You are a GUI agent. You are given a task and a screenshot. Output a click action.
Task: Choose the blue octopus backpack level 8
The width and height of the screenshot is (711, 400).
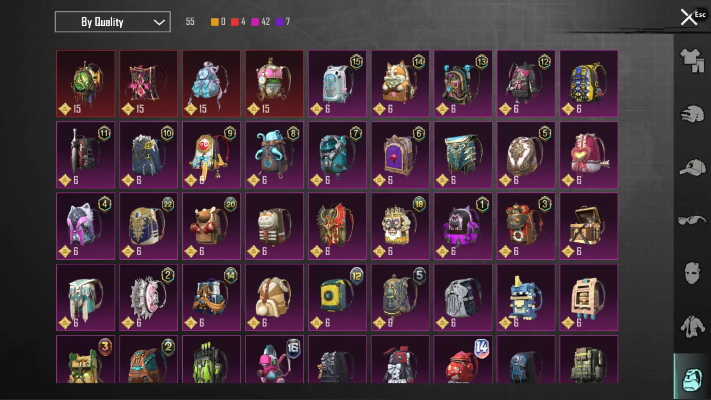point(274,155)
